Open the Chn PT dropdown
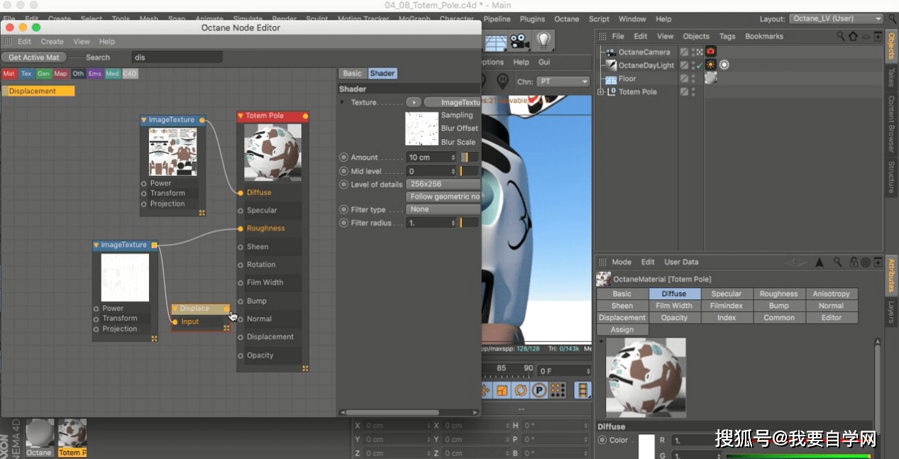 point(563,82)
